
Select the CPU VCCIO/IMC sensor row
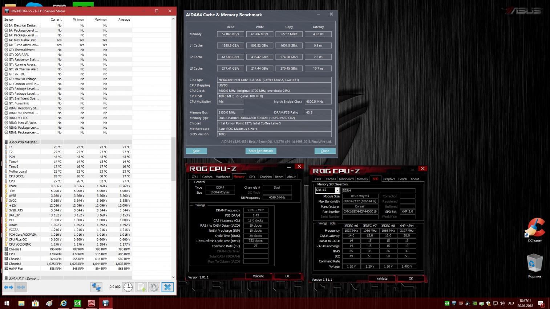point(68,244)
